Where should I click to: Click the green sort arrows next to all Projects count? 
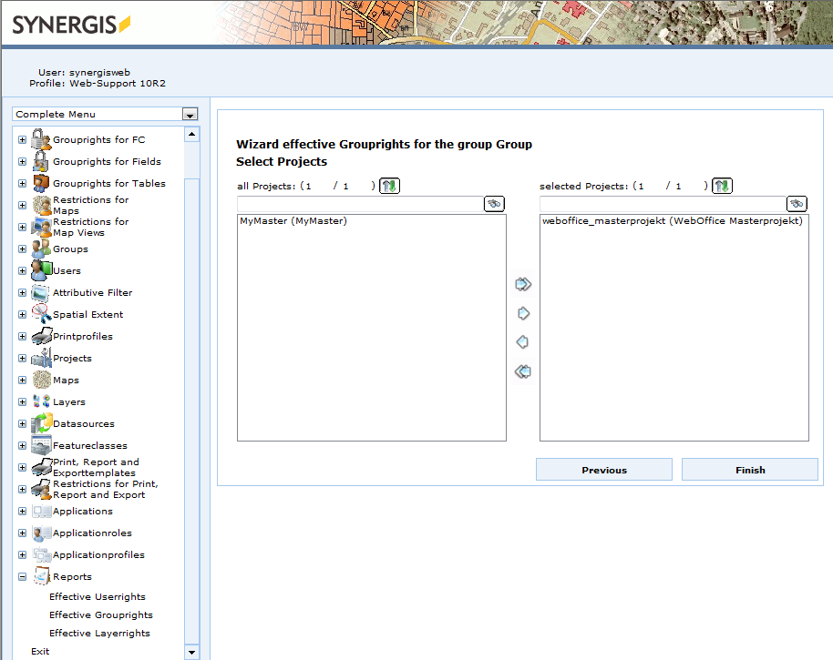click(389, 185)
